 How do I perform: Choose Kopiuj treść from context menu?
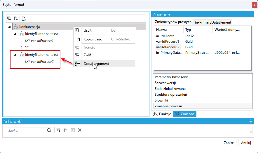click(104, 39)
